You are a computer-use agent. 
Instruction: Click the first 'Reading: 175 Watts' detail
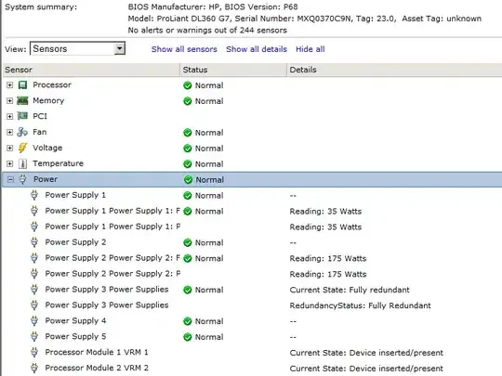(x=328, y=258)
